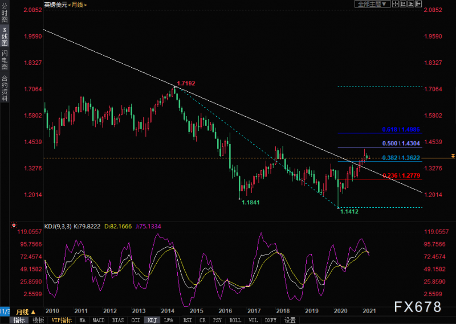
Task: Click the 设置 button in indicator bar
Action: click(290, 320)
